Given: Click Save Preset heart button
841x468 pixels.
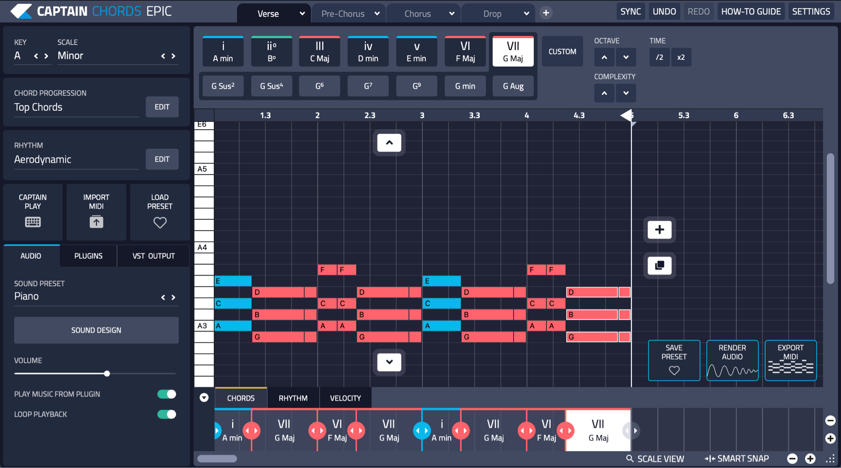Looking at the screenshot, I should tap(674, 361).
